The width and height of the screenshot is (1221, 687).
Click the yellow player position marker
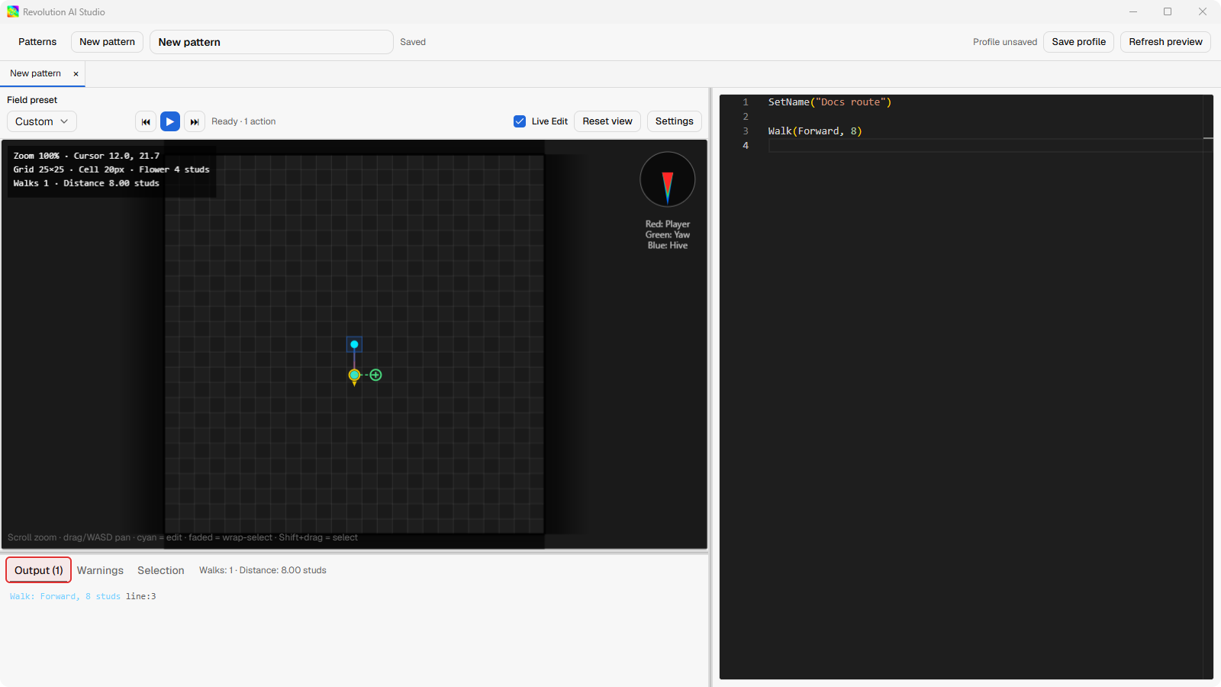[x=354, y=375]
